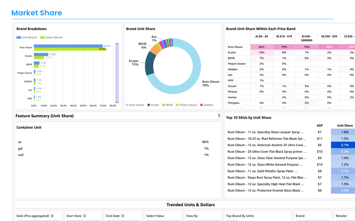Viewport: 355px width, 221px height.
Task: Select the Rust-Oleum legend entry below donut chart
Action: tap(136, 105)
